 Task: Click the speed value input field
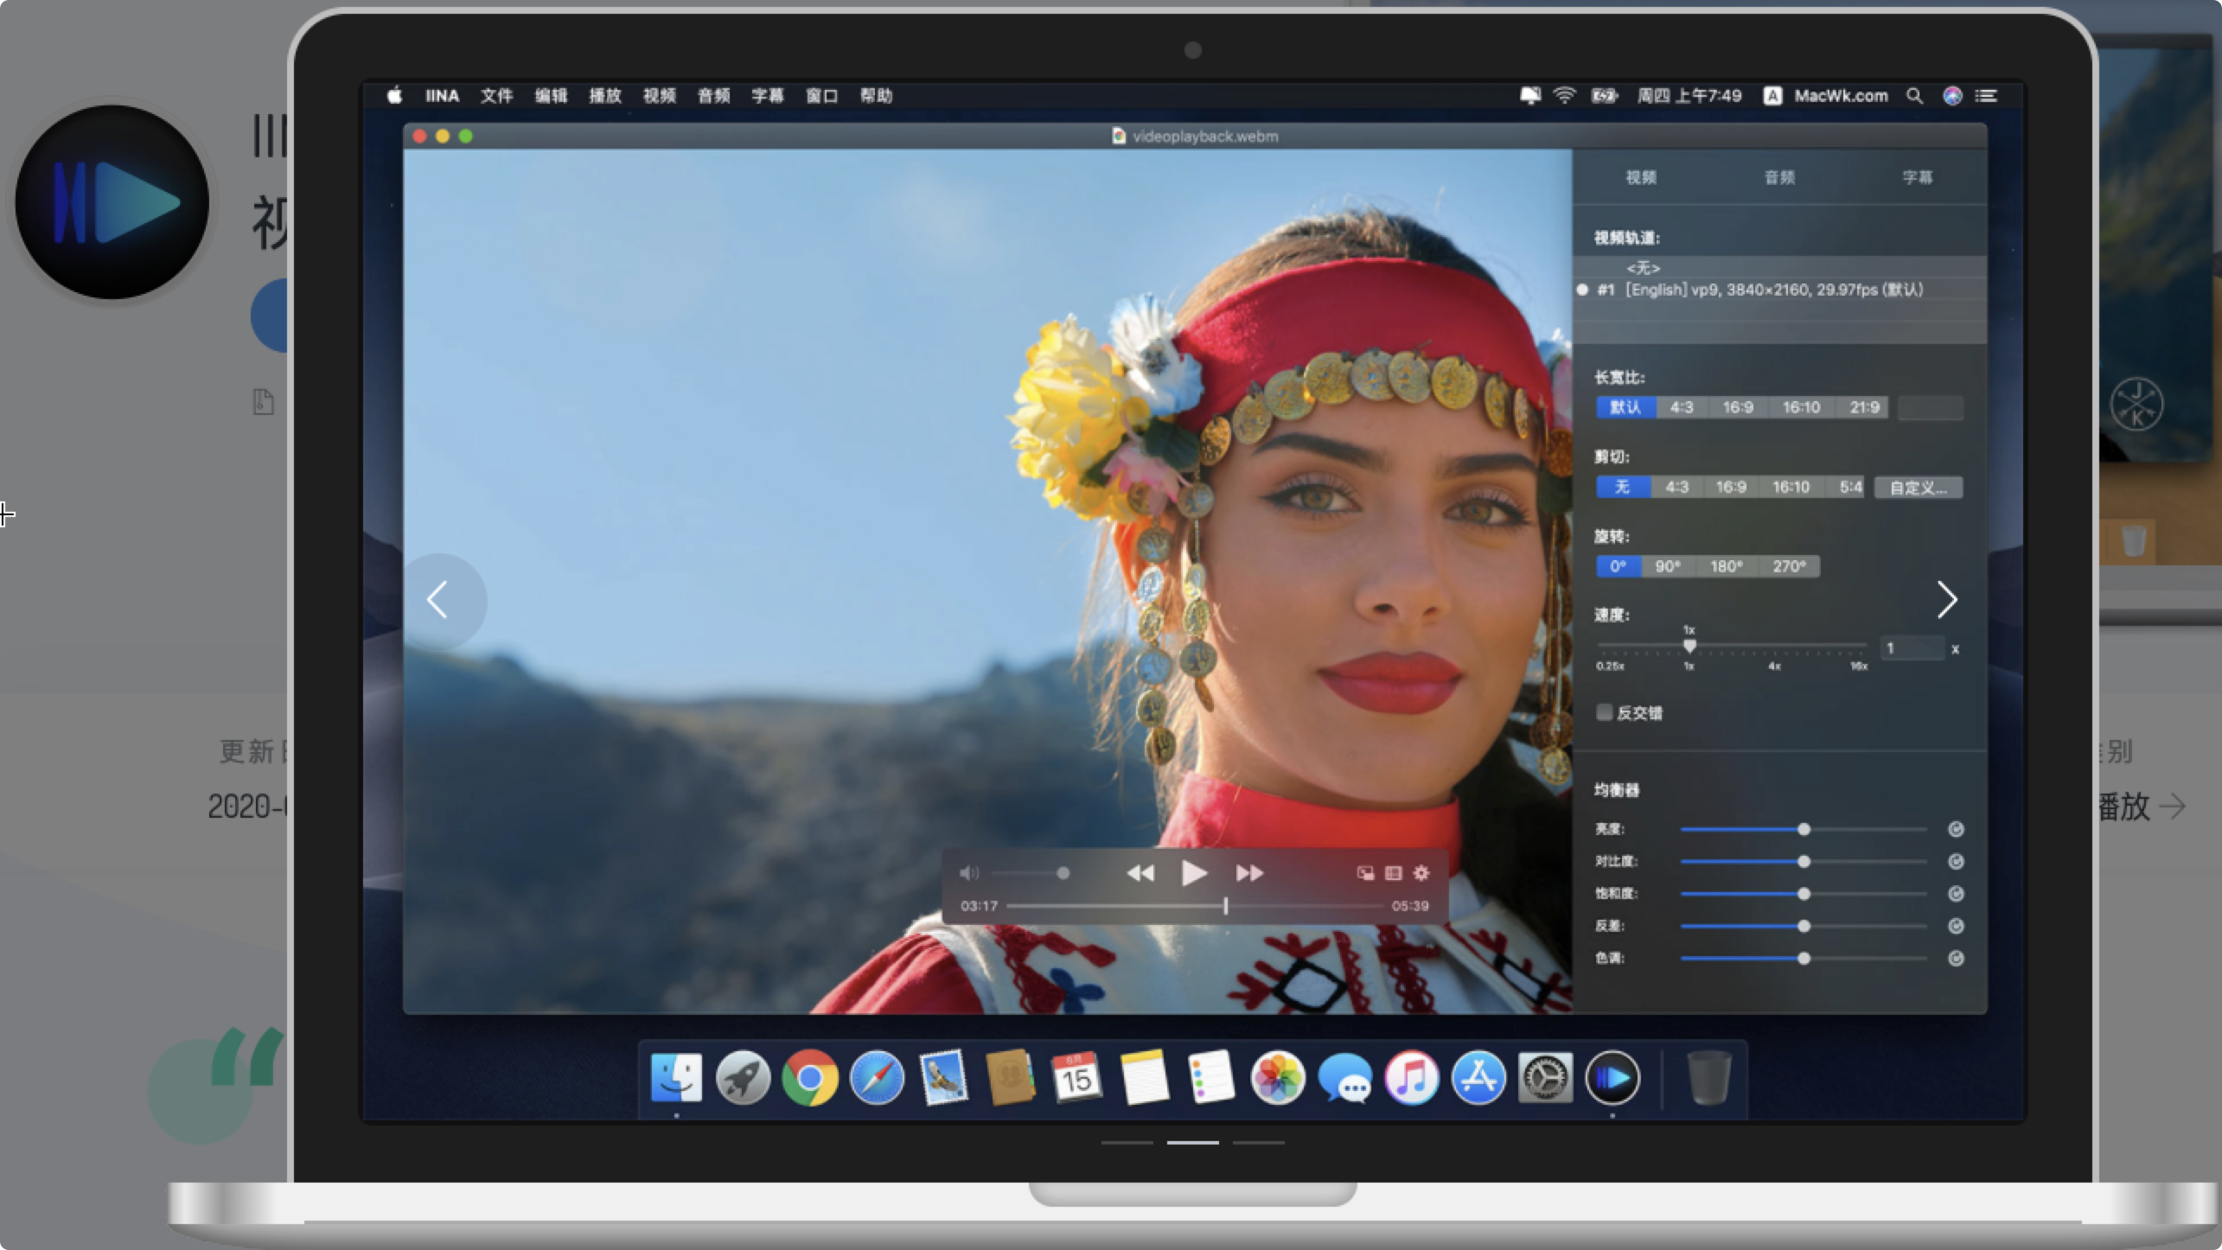click(1911, 648)
